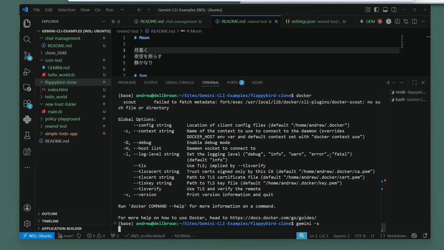Open notifications bell in status bar

click(425, 236)
